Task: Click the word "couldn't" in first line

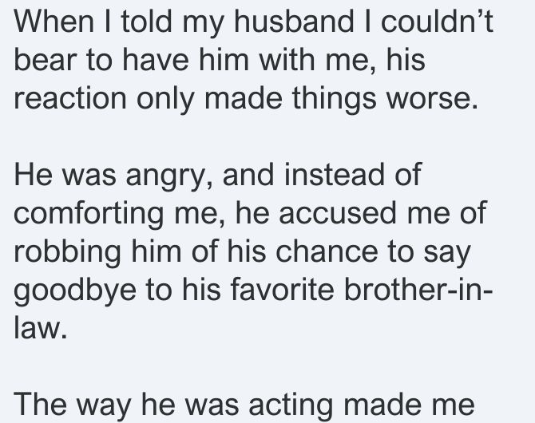Action: pyautogui.click(x=437, y=22)
